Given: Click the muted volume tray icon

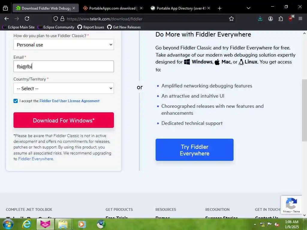Looking at the screenshot, I should [x=277, y=224].
